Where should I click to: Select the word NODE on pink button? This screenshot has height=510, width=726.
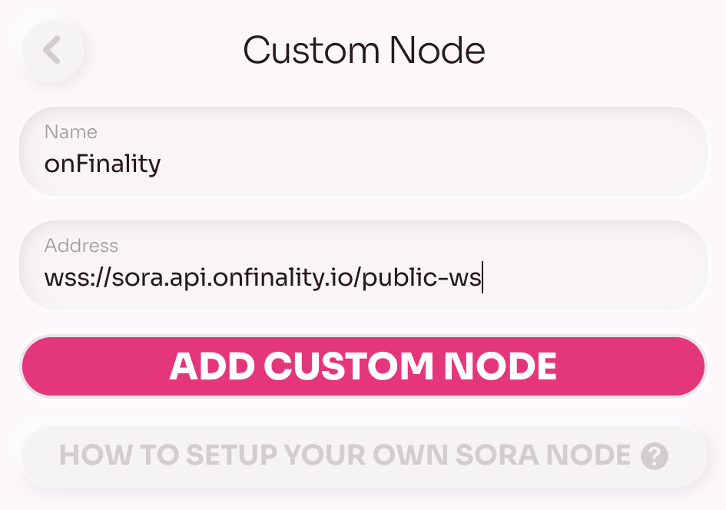tap(500, 366)
